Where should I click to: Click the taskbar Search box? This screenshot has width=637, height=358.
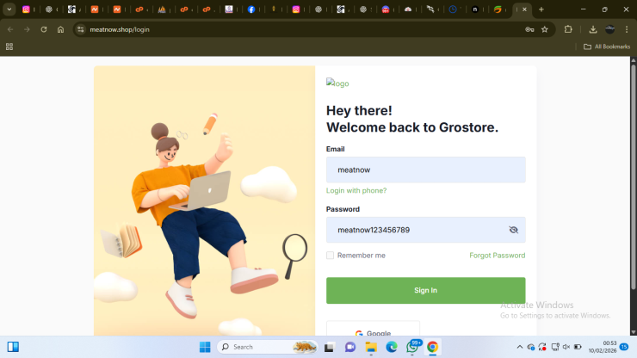coord(268,347)
